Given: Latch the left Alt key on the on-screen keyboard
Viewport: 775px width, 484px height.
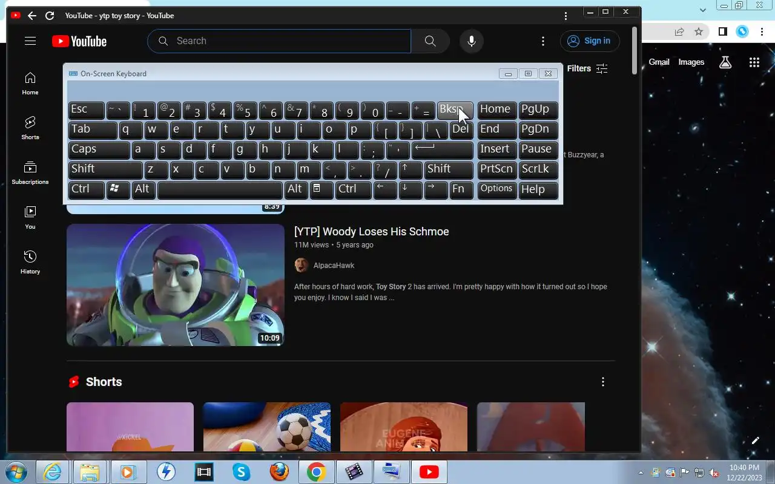Looking at the screenshot, I should pyautogui.click(x=144, y=190).
